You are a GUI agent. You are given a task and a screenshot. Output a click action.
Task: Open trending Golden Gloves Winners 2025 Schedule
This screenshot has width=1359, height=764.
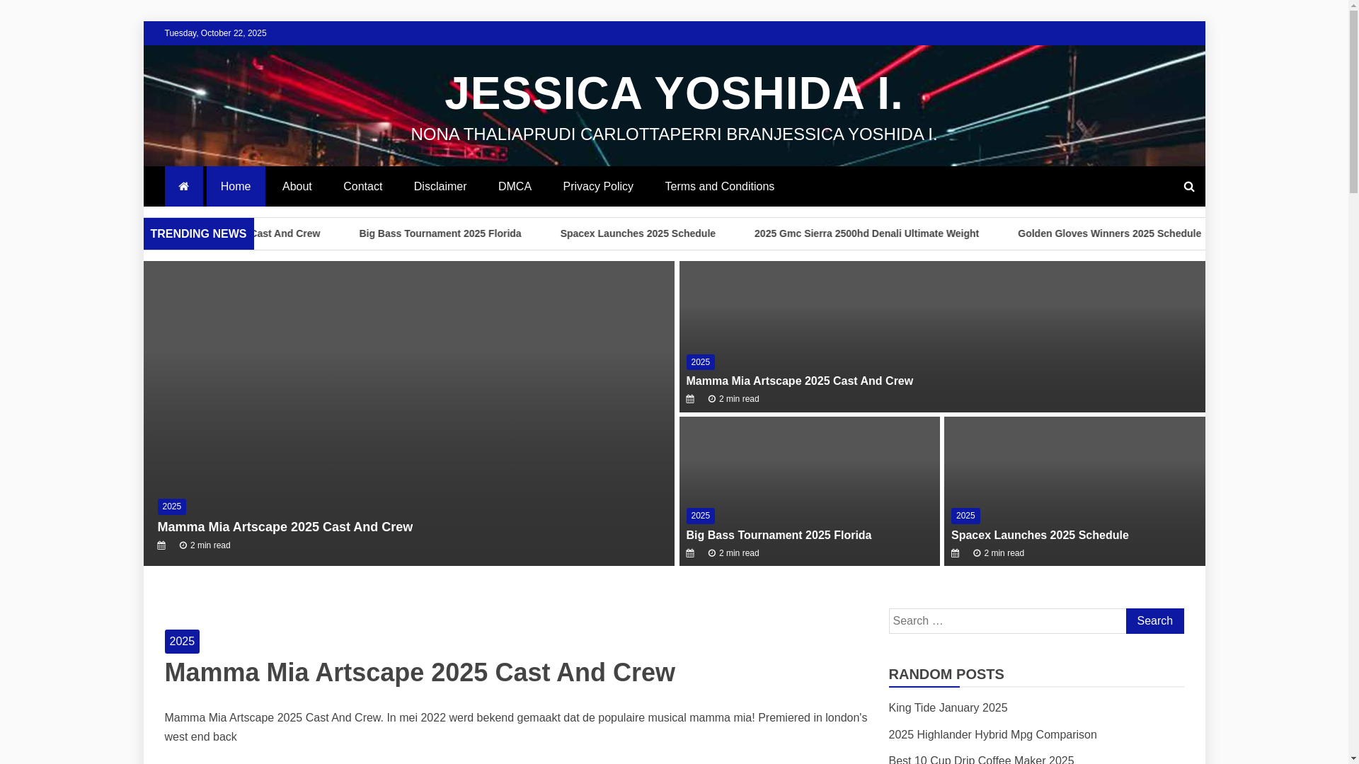(x=1109, y=233)
